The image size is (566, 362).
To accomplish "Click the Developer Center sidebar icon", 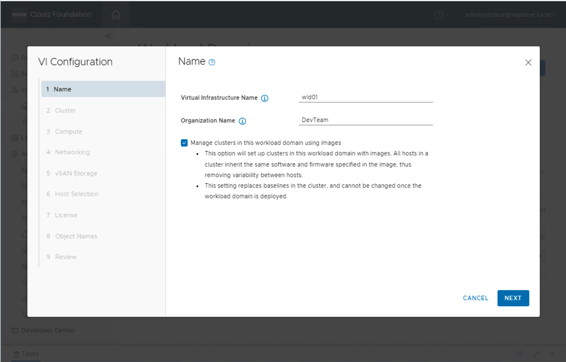I will (x=15, y=330).
